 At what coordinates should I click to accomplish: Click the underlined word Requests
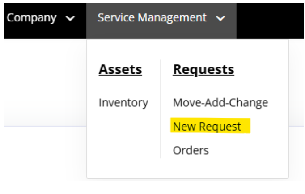tap(203, 70)
